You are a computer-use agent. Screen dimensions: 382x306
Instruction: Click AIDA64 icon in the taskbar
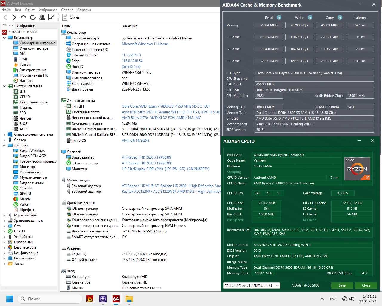tap(116, 299)
